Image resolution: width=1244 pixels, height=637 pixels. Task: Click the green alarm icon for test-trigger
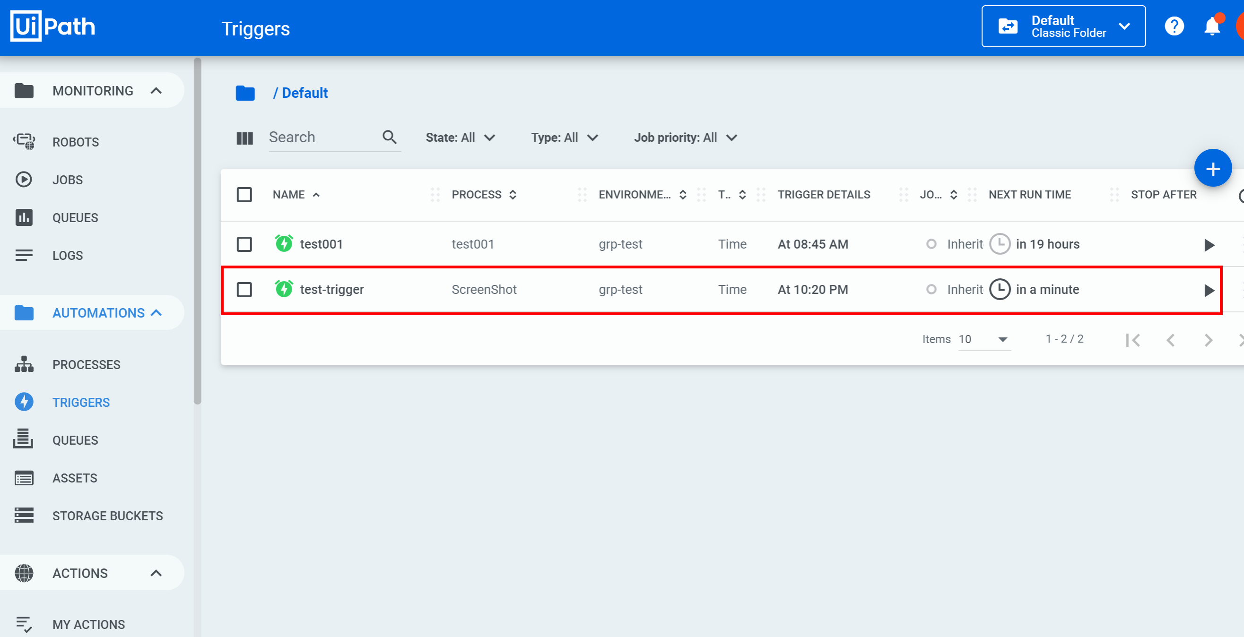[284, 289]
